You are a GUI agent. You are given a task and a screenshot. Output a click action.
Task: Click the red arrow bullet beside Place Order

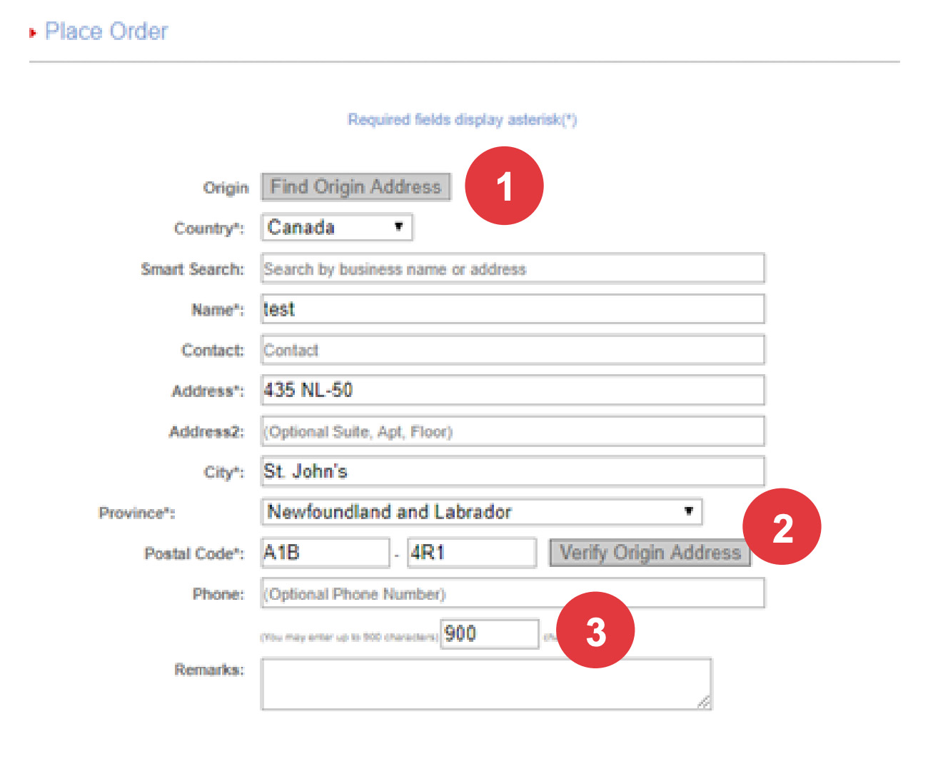33,33
